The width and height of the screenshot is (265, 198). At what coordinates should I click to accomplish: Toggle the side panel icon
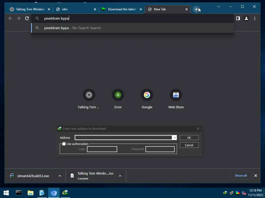238,18
